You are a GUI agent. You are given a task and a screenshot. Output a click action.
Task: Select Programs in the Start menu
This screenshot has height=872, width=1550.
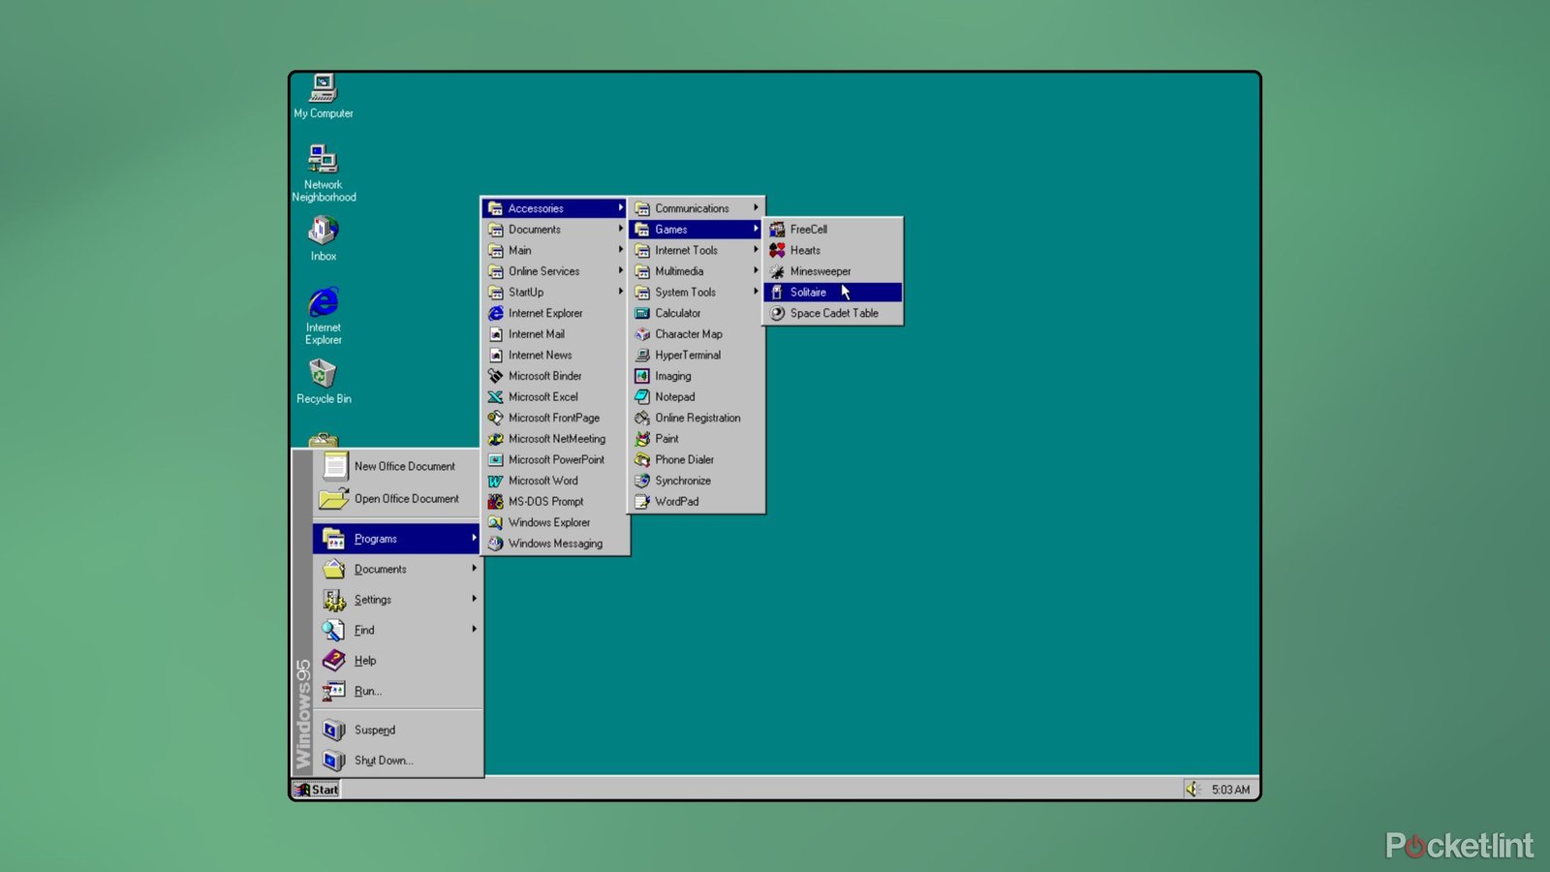coord(397,539)
